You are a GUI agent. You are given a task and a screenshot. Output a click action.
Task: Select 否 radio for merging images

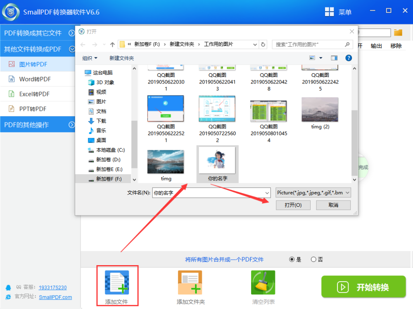[313, 259]
